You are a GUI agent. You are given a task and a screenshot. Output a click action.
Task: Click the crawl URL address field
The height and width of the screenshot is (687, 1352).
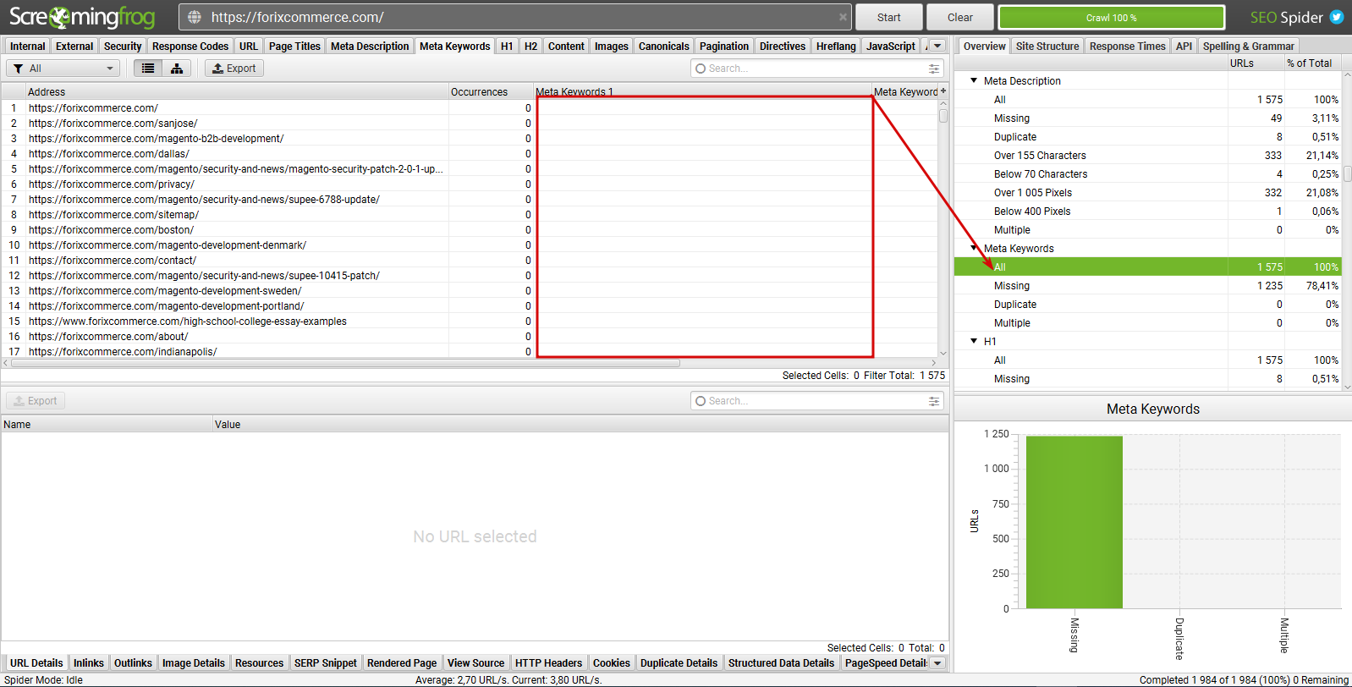516,17
